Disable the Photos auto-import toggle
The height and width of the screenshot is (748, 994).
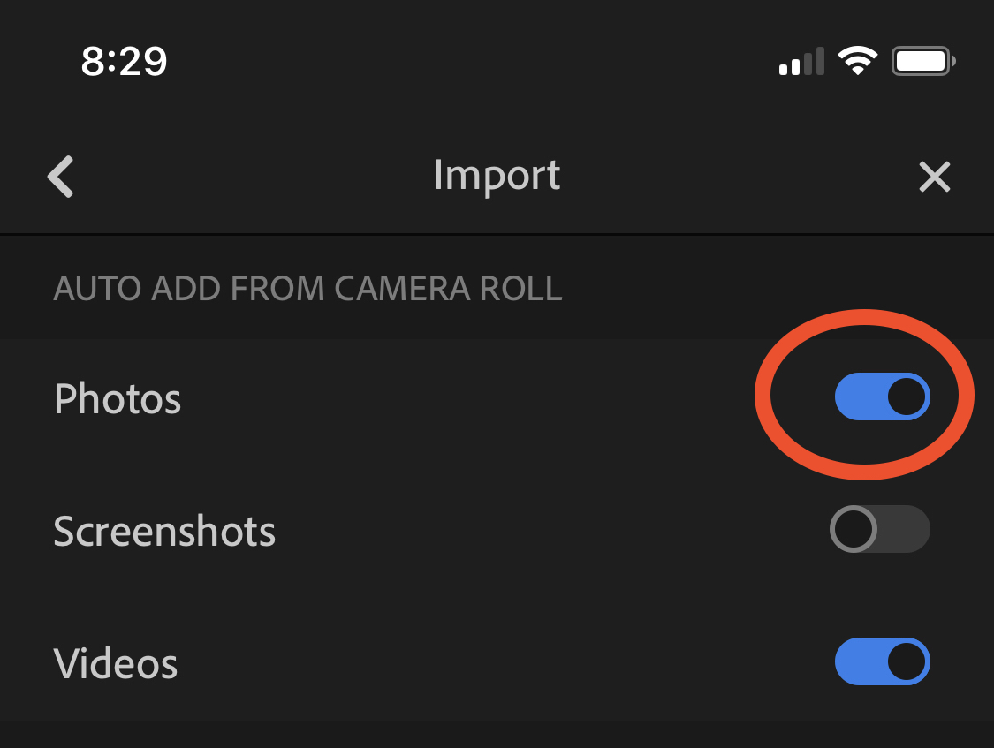(x=881, y=396)
